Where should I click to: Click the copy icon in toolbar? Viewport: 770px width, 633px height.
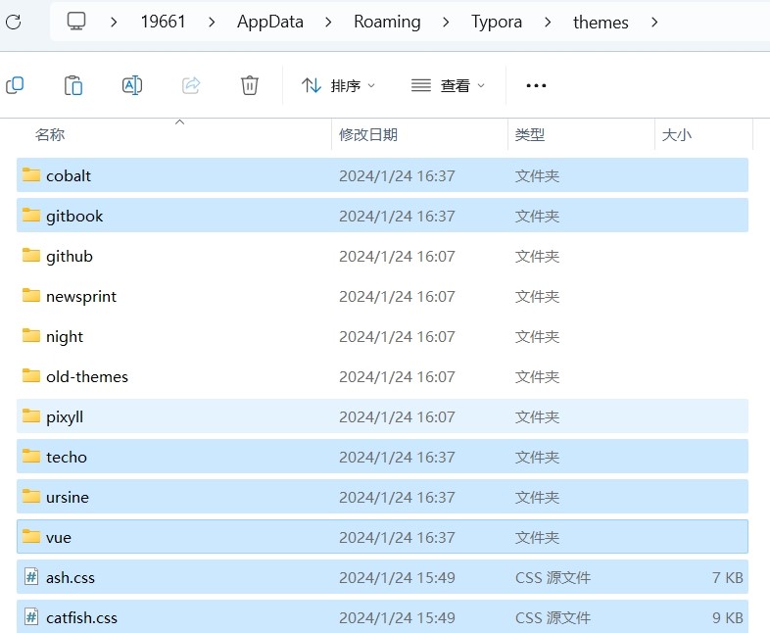pos(15,85)
